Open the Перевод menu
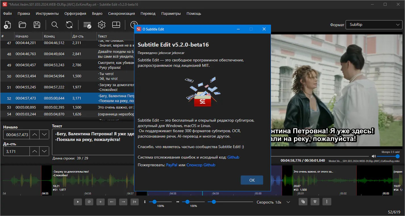This screenshot has width=405, height=216. coord(148,13)
